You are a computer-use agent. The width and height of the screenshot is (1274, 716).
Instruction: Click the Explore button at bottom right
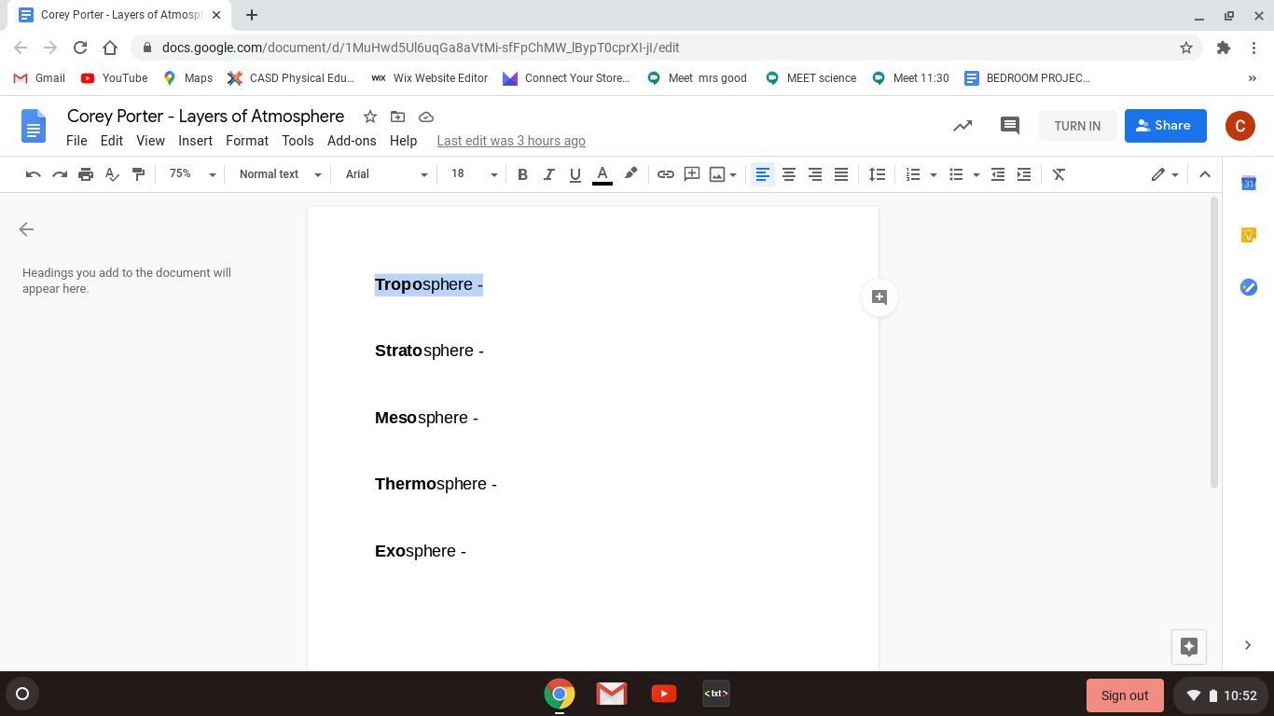click(1188, 646)
